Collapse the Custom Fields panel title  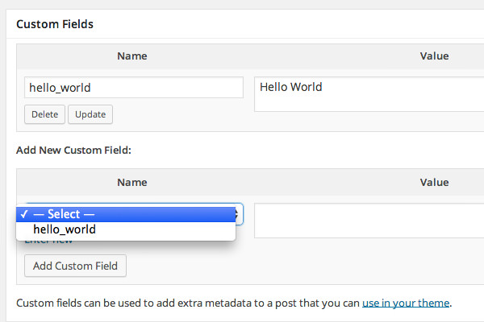tap(55, 24)
